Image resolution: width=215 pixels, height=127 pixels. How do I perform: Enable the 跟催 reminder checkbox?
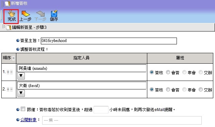click(x=23, y=109)
